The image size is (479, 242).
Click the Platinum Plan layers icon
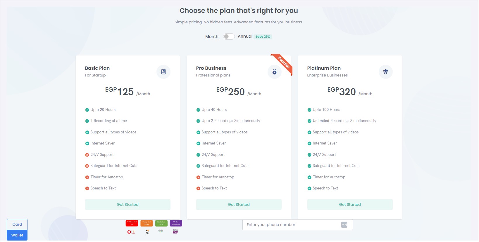385,72
